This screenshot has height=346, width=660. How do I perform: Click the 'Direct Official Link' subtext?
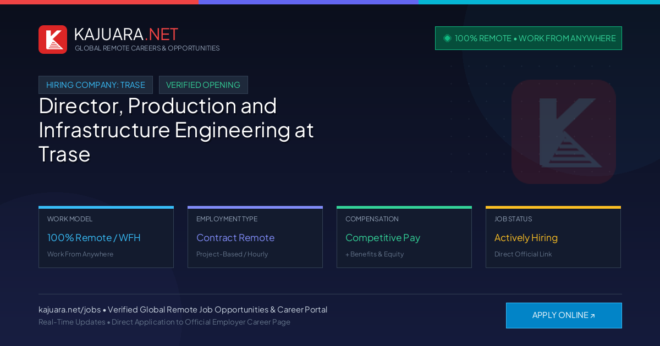[523, 254]
